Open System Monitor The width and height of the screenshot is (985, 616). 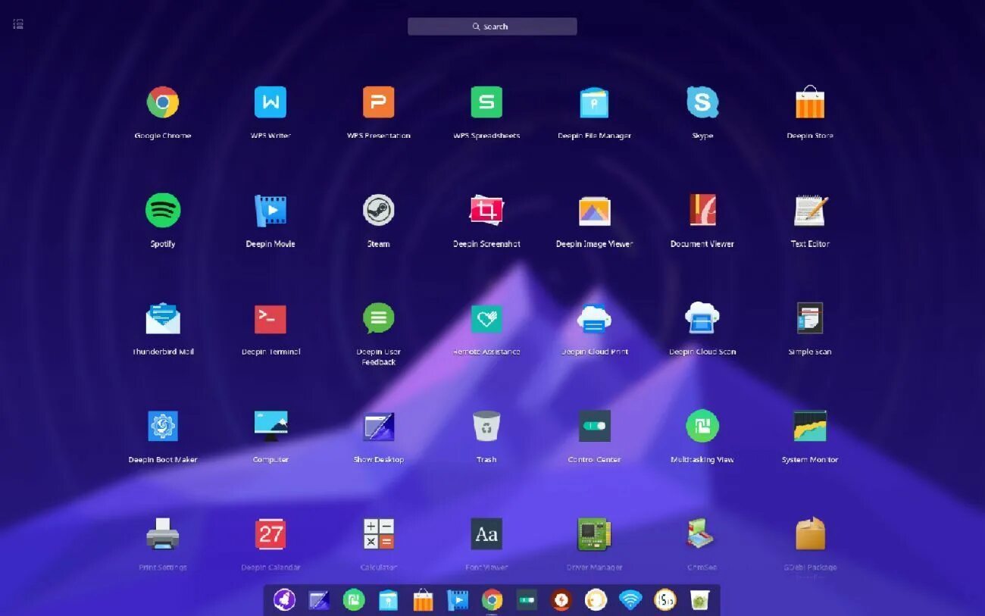click(810, 426)
